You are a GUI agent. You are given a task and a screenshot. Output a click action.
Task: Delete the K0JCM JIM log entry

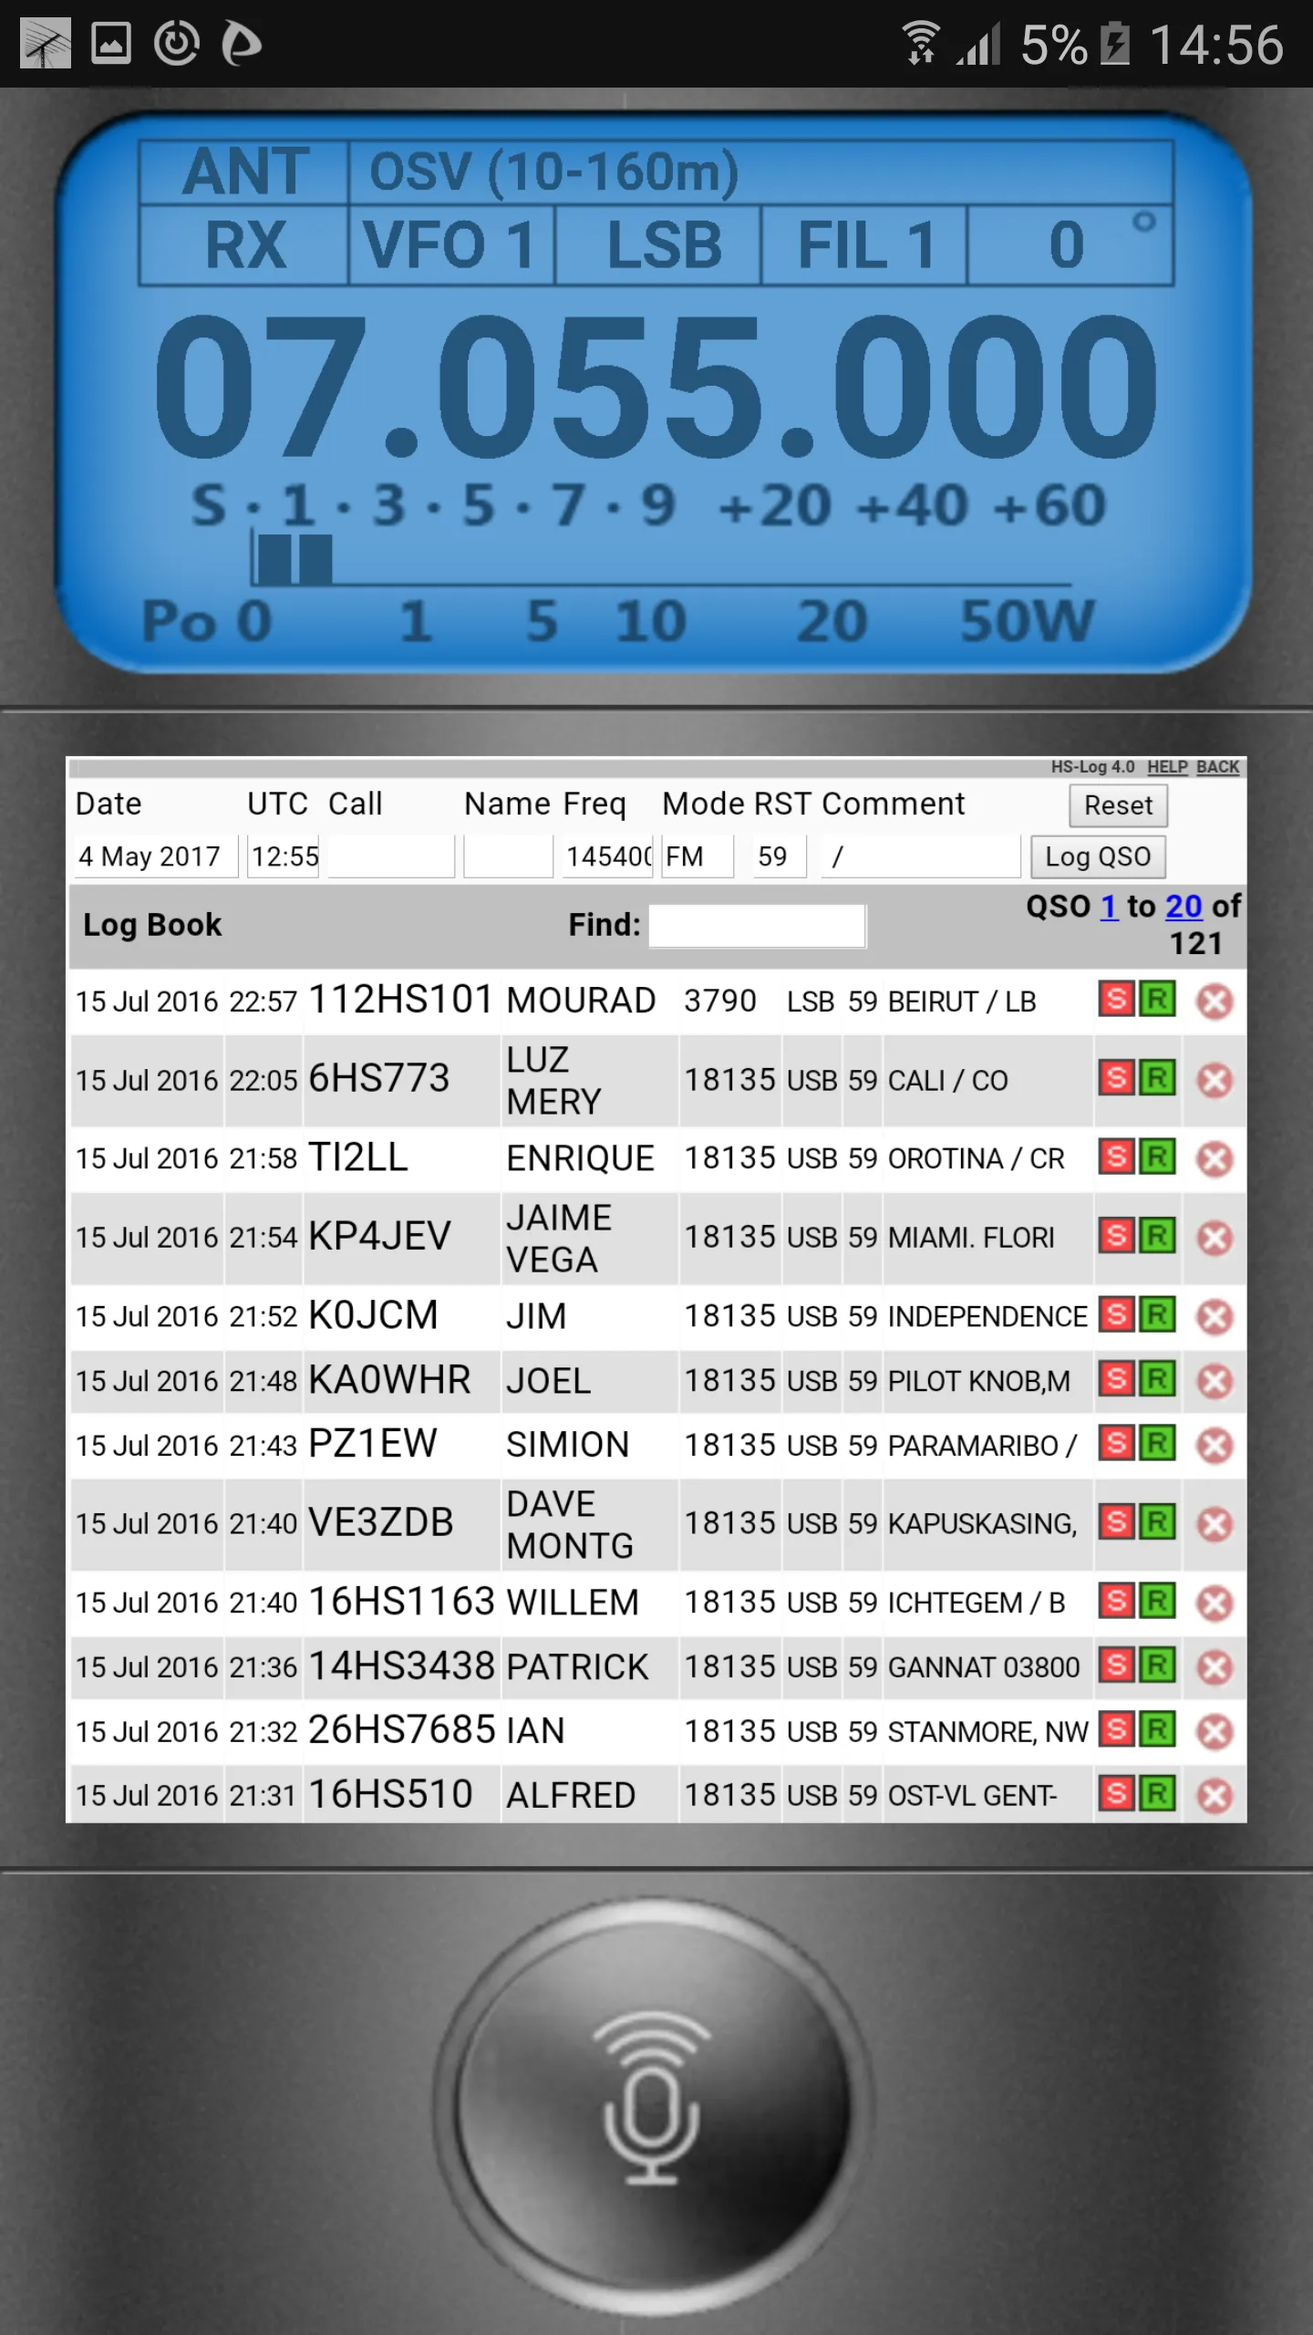[1215, 1317]
